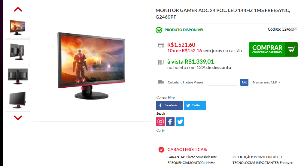Click the green product available checkmark icon
The width and height of the screenshot is (298, 166).
(x=159, y=30)
